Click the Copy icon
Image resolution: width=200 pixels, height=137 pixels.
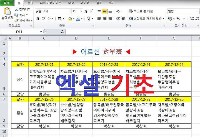[x=16, y=15]
